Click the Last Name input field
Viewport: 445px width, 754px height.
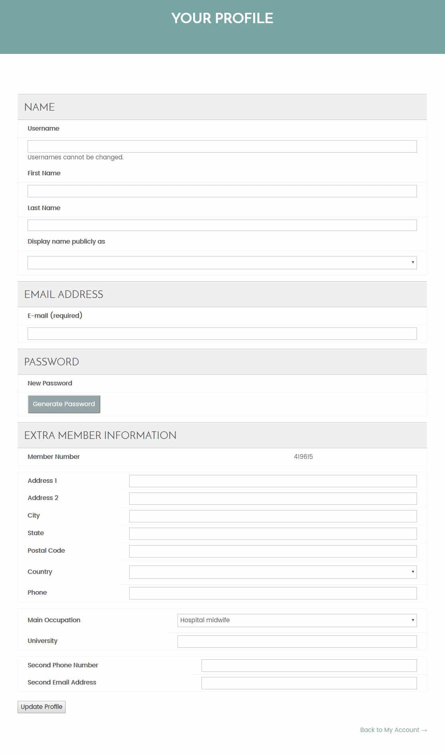point(222,225)
